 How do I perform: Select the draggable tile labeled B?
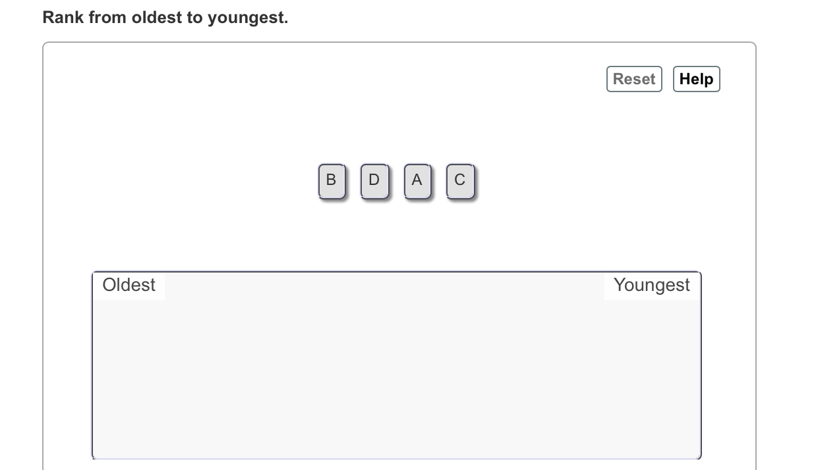[331, 180]
